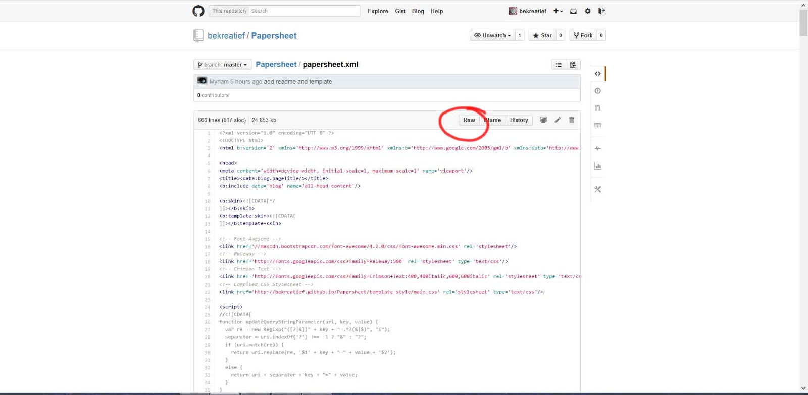Star the Papersheet repository

pyautogui.click(x=542, y=35)
